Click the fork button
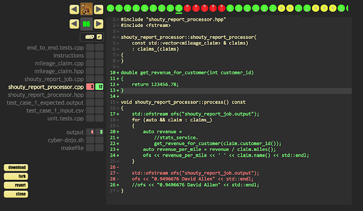The image size is (363, 211). pos(16,176)
